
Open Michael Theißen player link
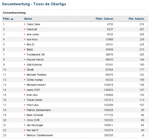click(36, 75)
